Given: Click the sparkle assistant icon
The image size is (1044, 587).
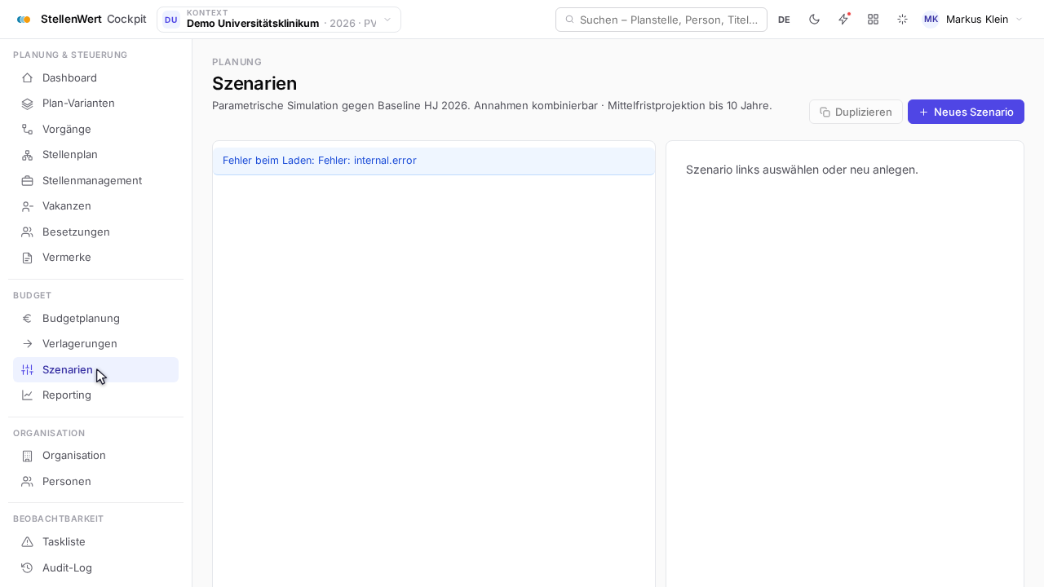Looking at the screenshot, I should pos(902,20).
